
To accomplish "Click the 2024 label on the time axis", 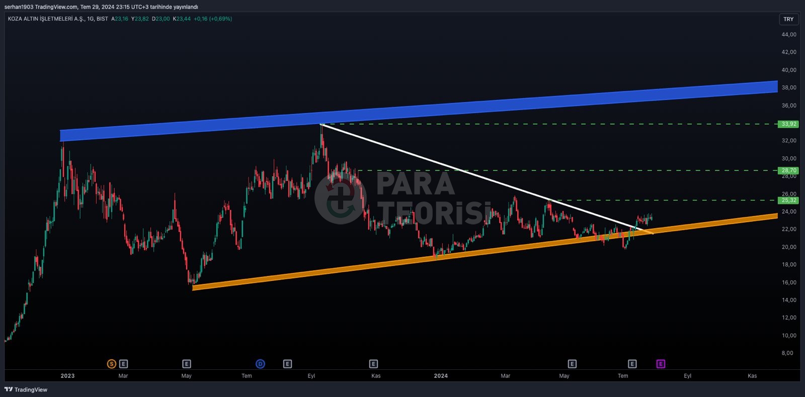I will (441, 376).
